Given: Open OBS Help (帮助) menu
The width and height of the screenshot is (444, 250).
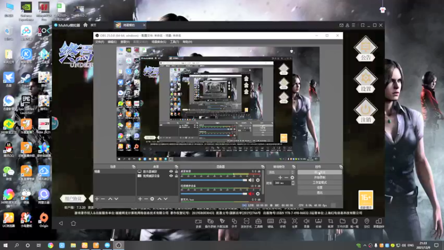Looking at the screenshot, I should click(x=187, y=42).
